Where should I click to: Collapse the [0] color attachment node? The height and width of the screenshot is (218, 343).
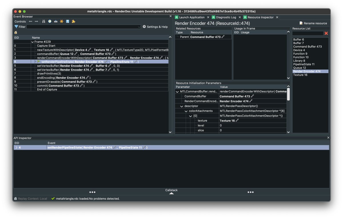191,116
